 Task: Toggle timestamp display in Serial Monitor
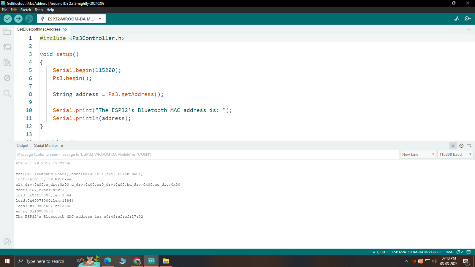(461, 146)
